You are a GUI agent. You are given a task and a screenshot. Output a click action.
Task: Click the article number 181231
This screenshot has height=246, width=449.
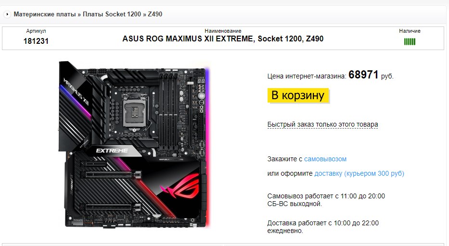tap(36, 41)
